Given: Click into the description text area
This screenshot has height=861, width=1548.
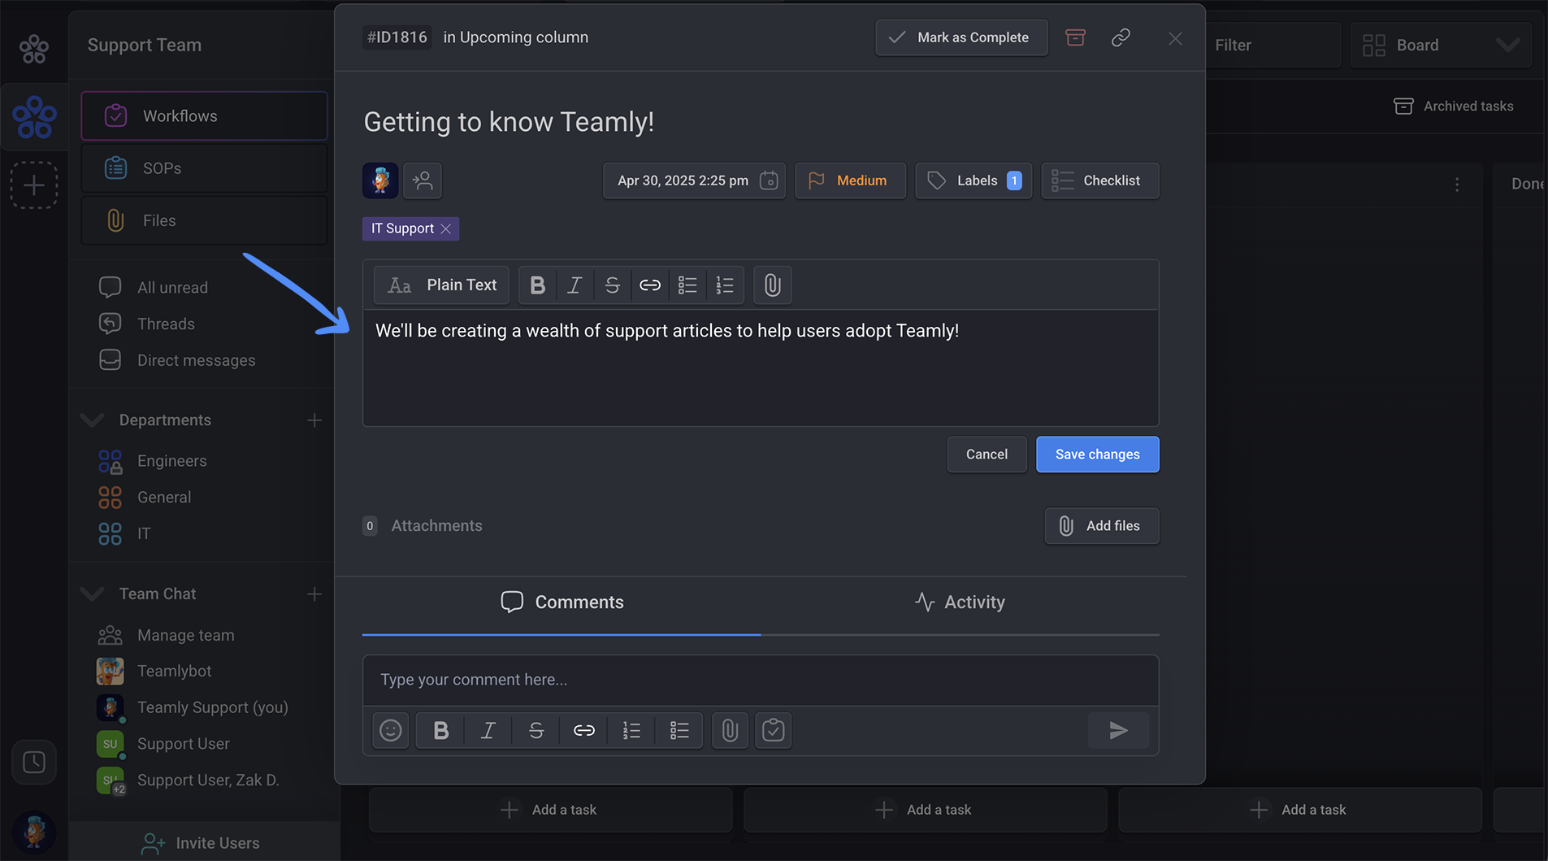Looking at the screenshot, I should click(x=761, y=367).
